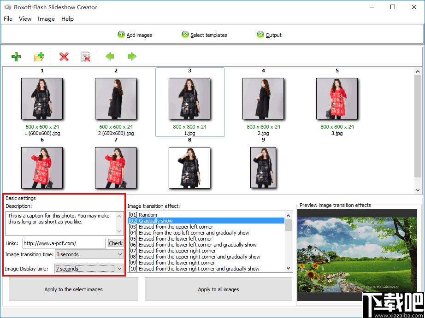Click the red X delete image icon
The image size is (425, 318).
click(64, 57)
